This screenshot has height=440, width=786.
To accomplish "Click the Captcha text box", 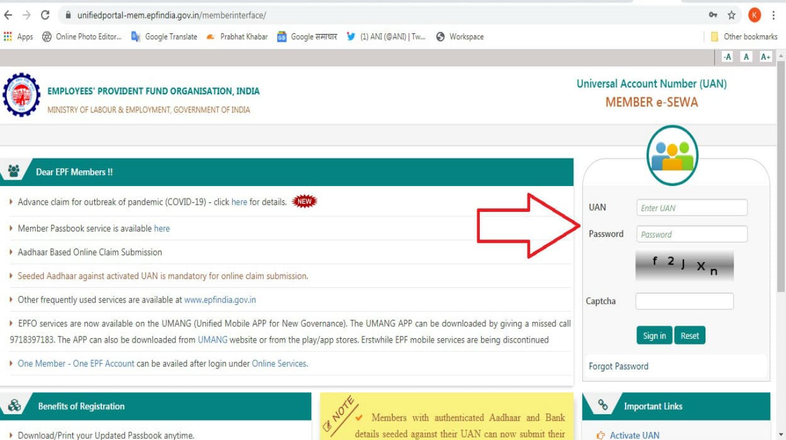I will click(684, 301).
